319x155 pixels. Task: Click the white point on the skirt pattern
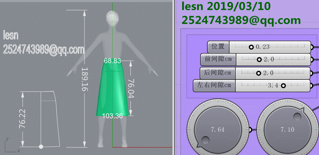(x=41, y=147)
